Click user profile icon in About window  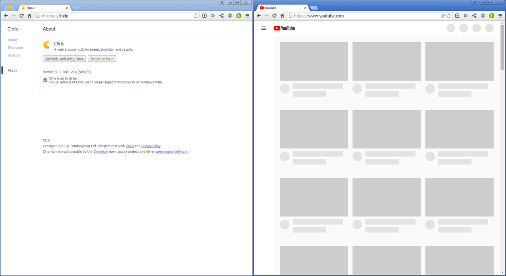222,2
